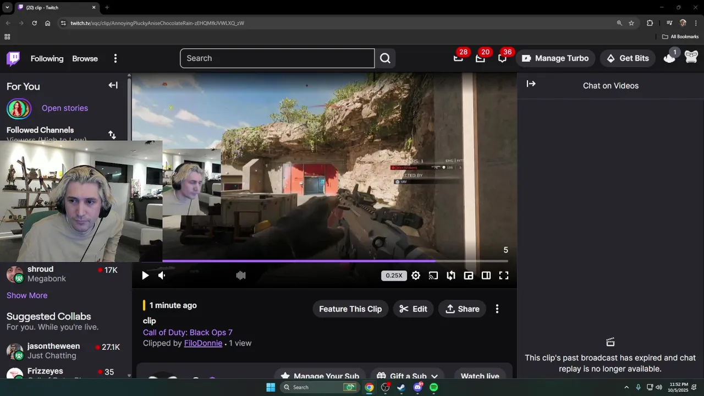Toggle theatre mode
Image resolution: width=704 pixels, height=396 pixels.
coord(486,276)
